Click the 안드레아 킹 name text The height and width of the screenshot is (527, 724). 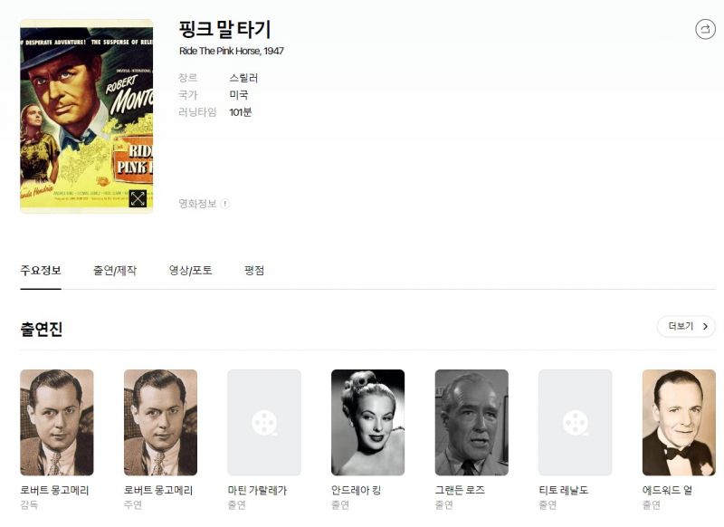[356, 491]
